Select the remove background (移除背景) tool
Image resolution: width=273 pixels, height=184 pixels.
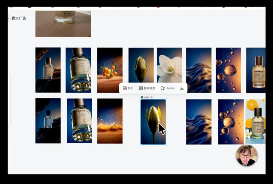(x=147, y=88)
